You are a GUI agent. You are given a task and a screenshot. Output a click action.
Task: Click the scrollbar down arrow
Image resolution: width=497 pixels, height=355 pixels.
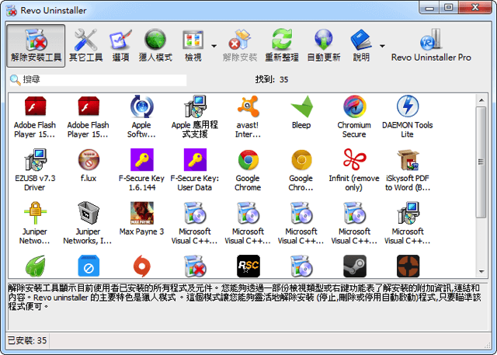[481, 272]
